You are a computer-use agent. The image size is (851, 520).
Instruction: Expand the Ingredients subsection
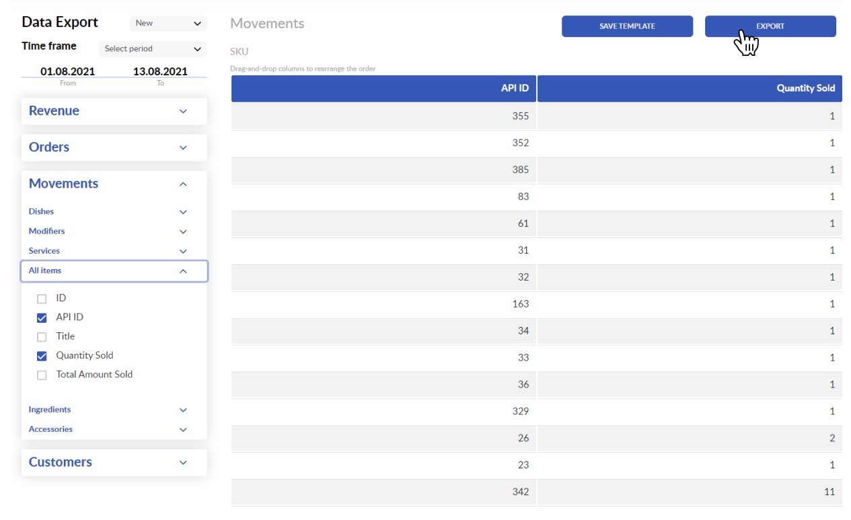tap(114, 409)
